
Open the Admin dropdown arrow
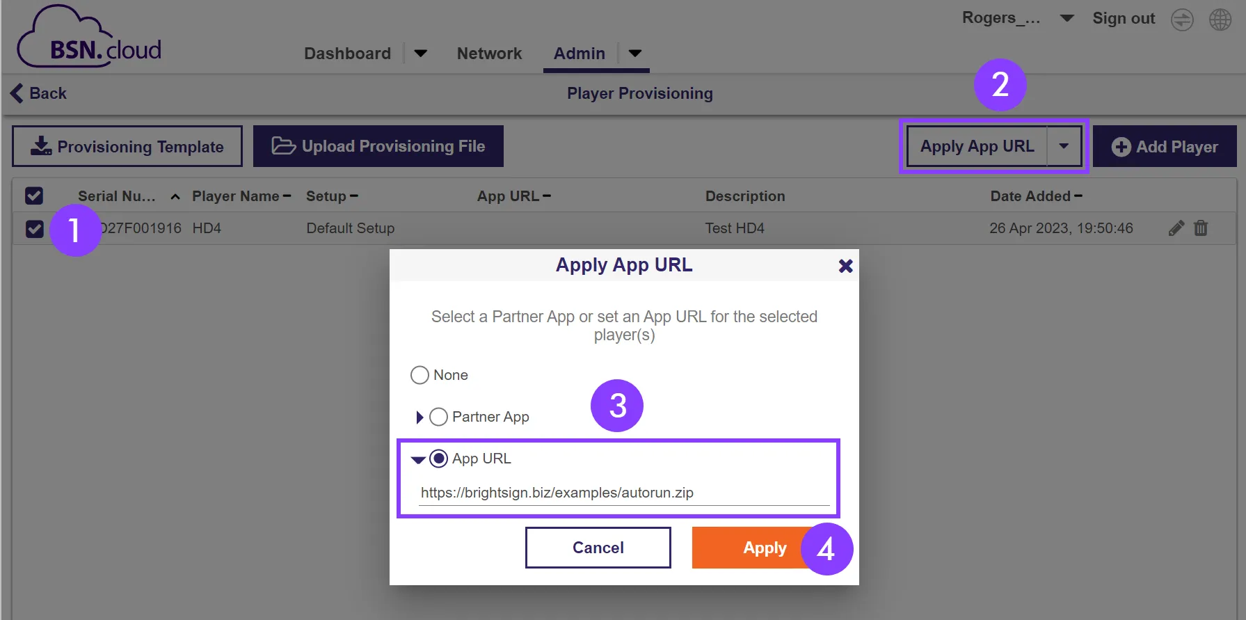point(634,54)
